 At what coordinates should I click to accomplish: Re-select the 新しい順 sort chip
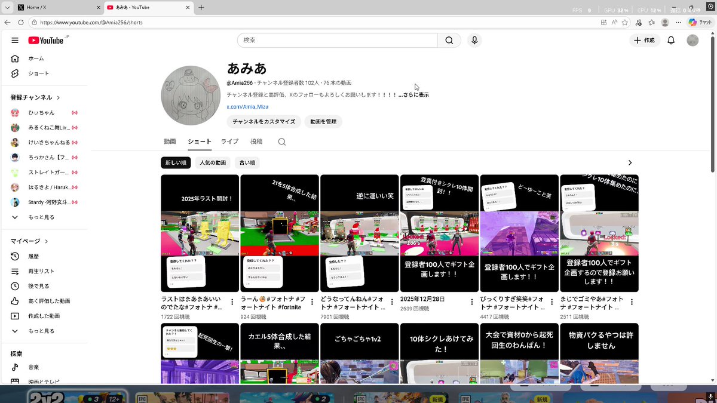point(176,162)
